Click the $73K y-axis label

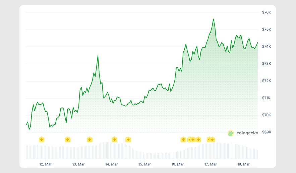pyautogui.click(x=266, y=63)
